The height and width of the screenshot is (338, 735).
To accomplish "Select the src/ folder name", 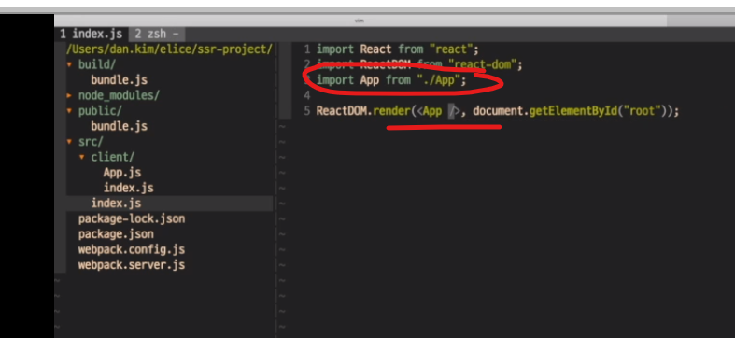I will pos(91,142).
